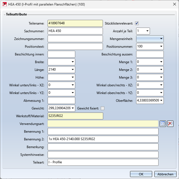
Task: Click the Benennung 2 field text
Action: coord(103,139)
